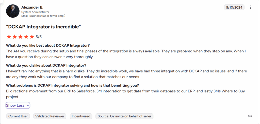Viewport: 260px width, 124px height.
Task: Click the Incentivized tag
Action: point(81,116)
